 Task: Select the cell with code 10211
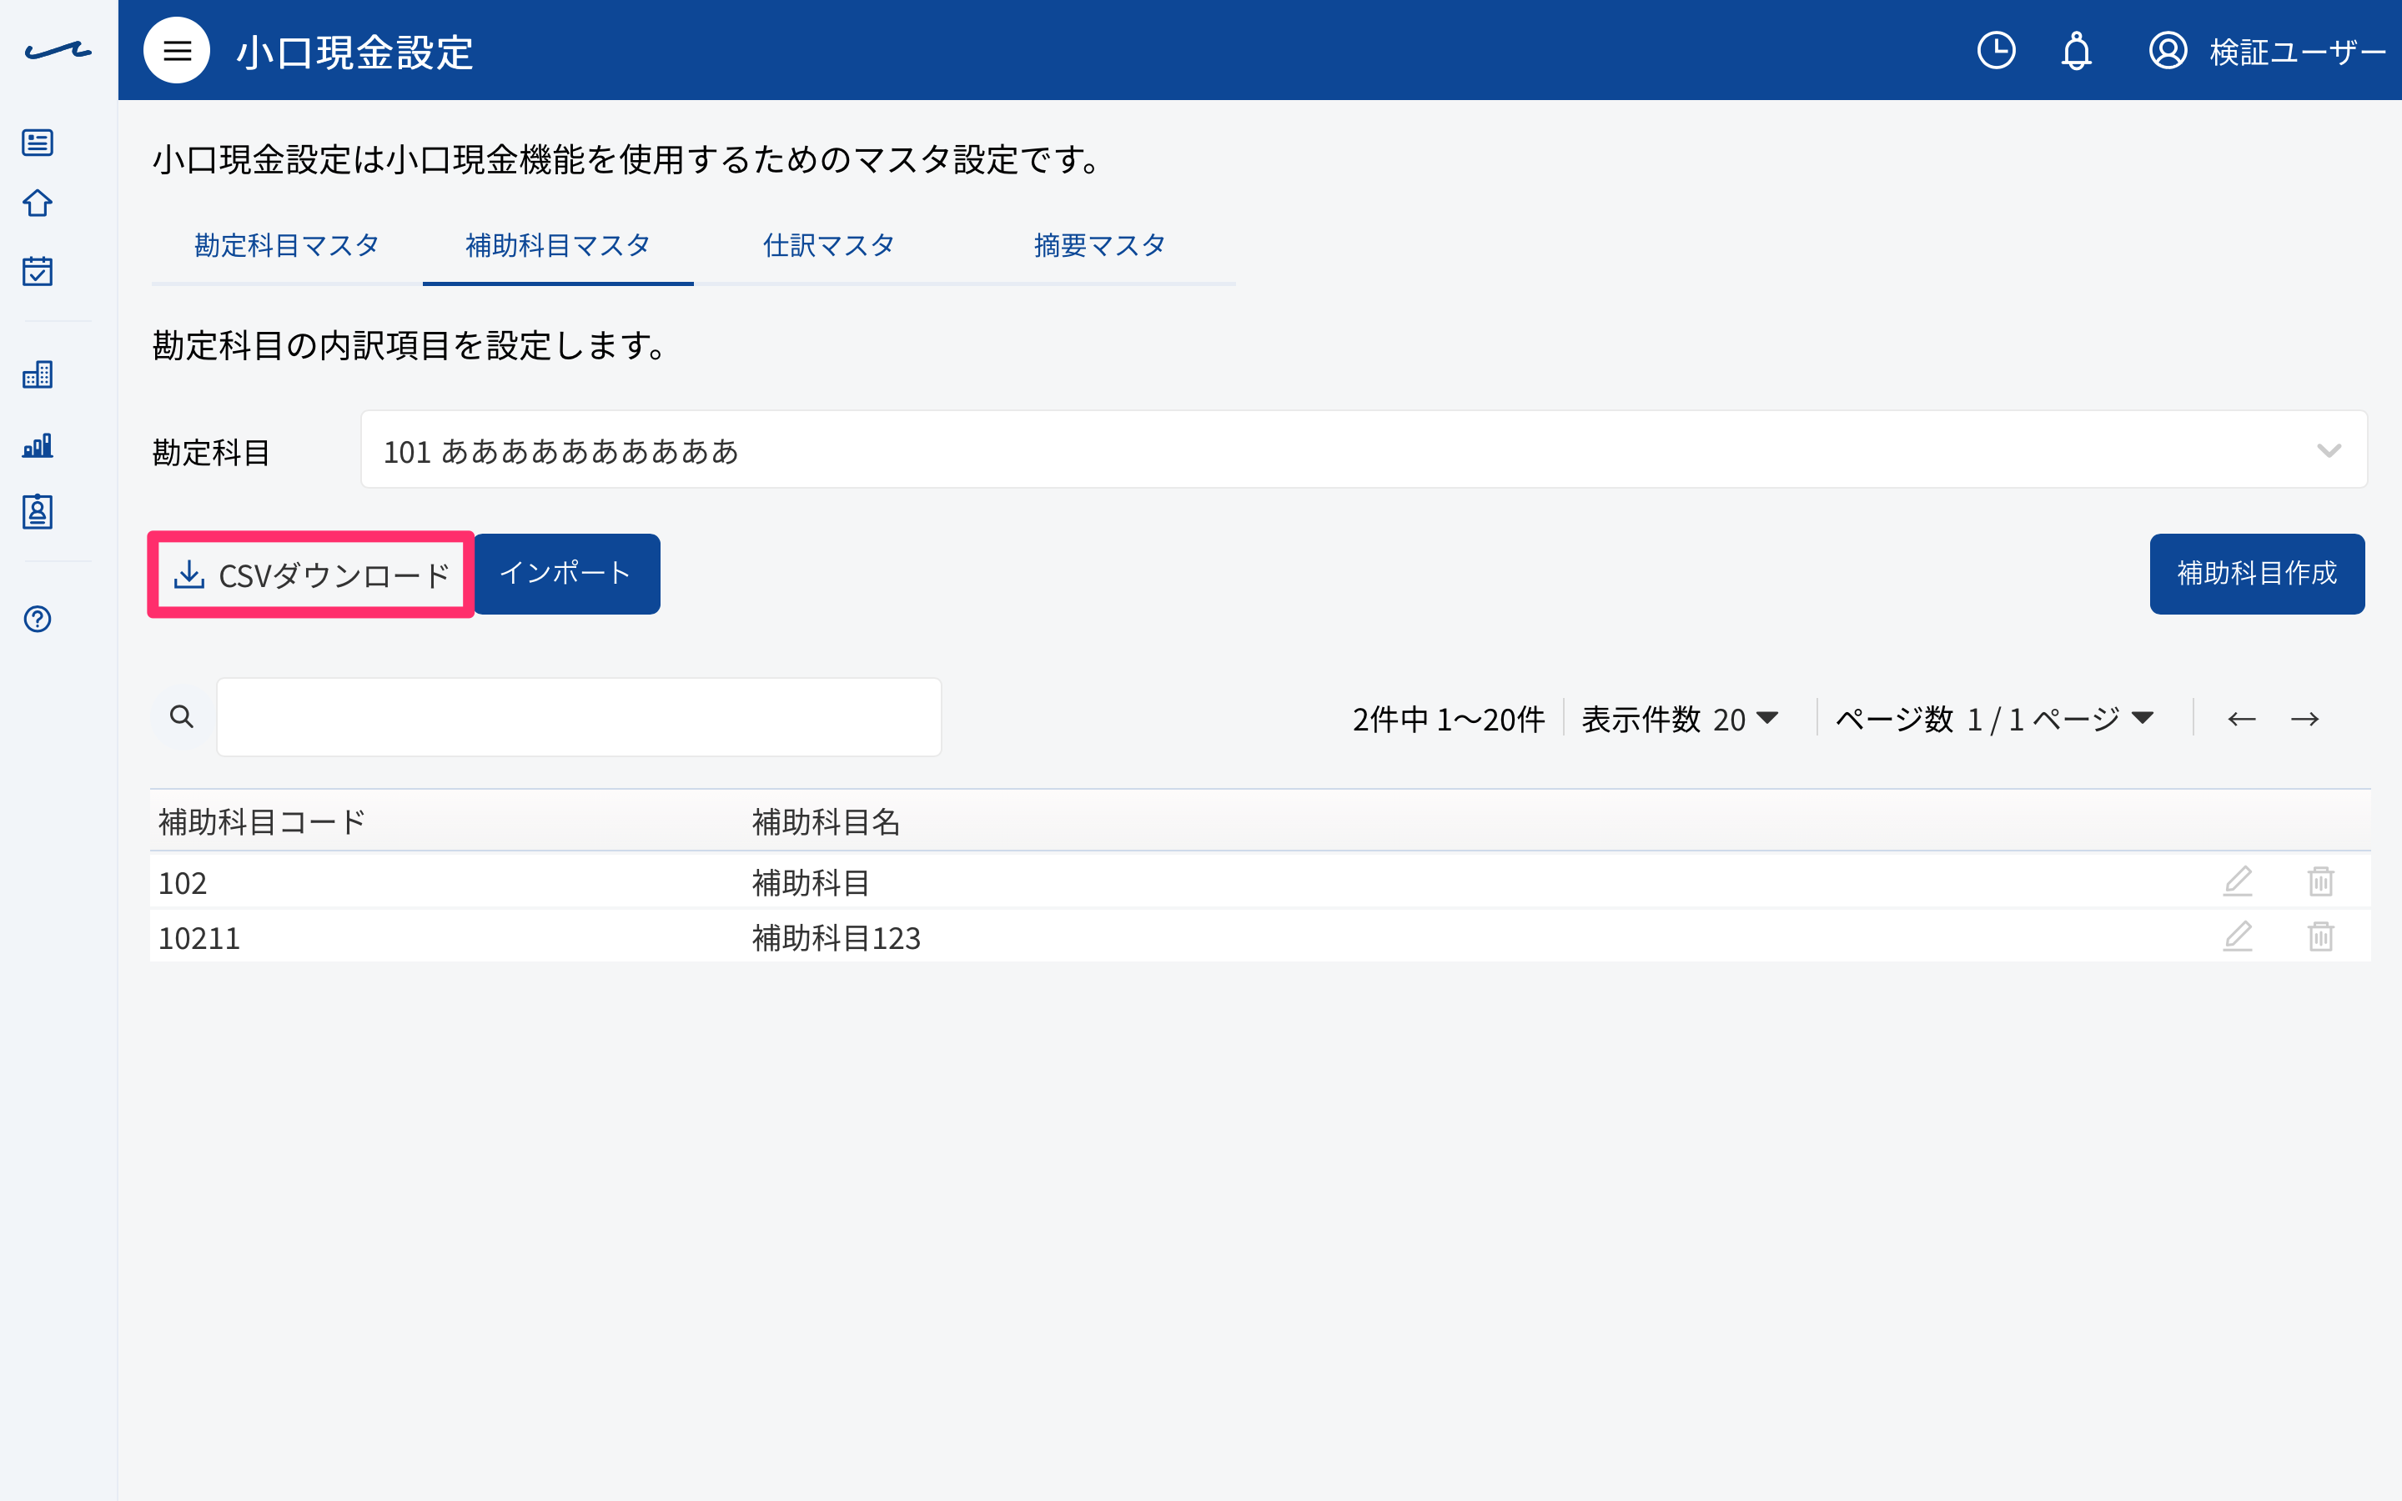click(x=199, y=938)
